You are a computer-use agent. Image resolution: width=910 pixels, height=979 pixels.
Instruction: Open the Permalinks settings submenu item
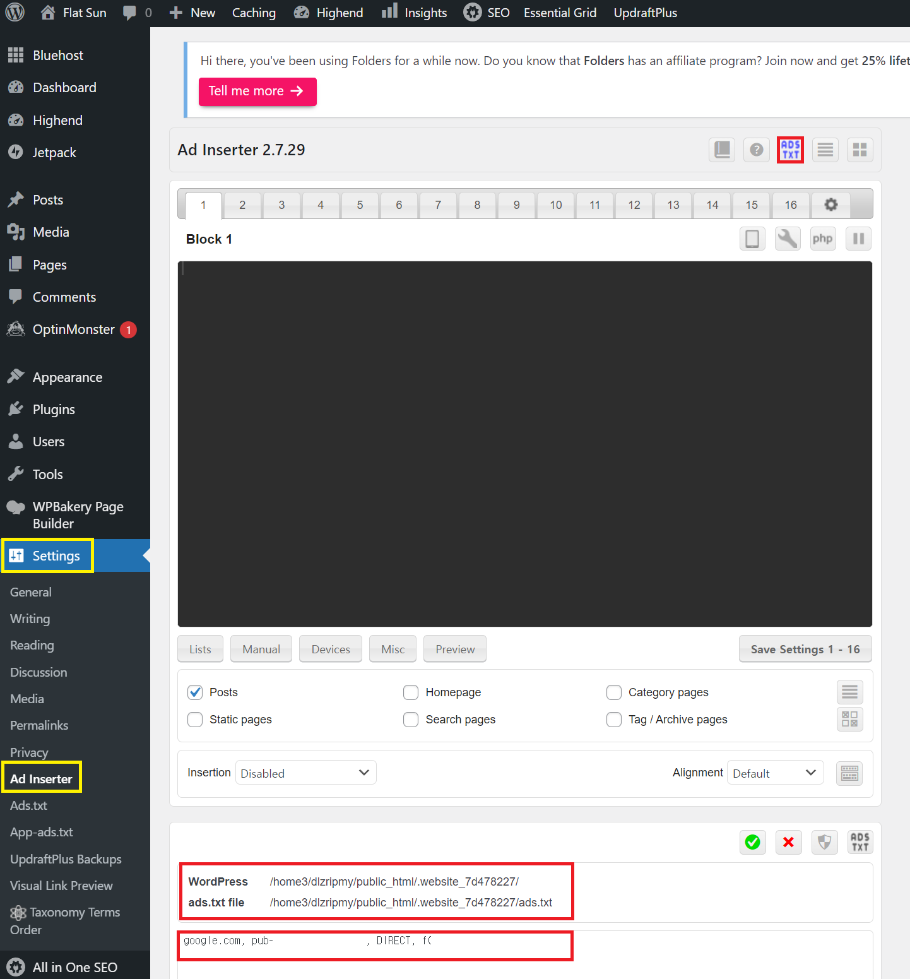[x=39, y=725]
